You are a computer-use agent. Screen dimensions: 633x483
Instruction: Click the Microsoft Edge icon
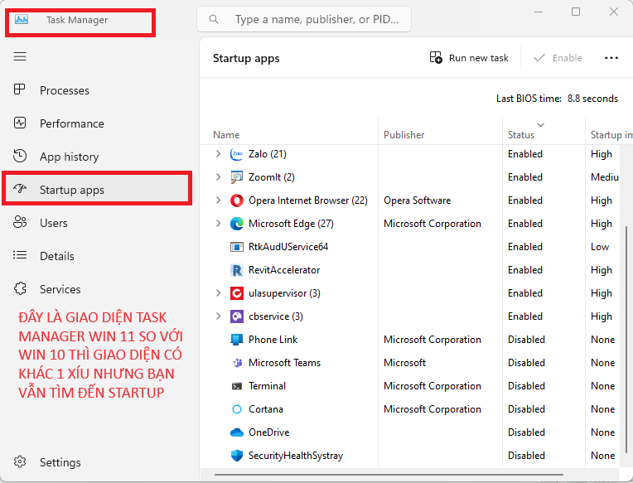(x=236, y=224)
